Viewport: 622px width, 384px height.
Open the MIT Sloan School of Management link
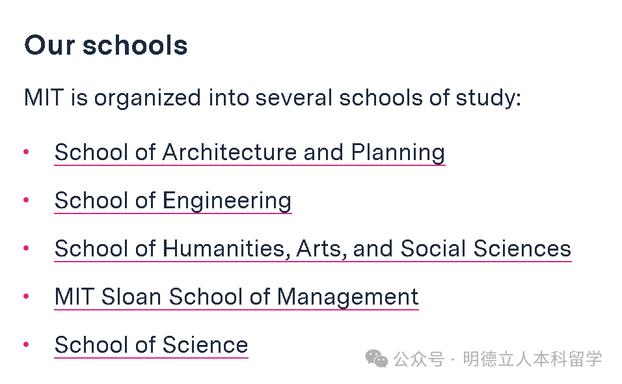(236, 297)
